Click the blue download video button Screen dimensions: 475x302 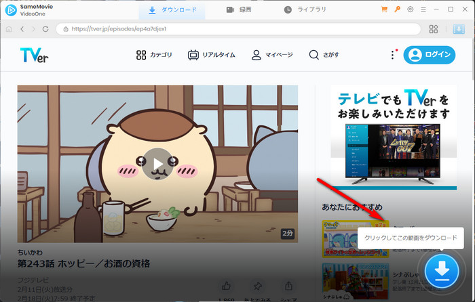(442, 271)
